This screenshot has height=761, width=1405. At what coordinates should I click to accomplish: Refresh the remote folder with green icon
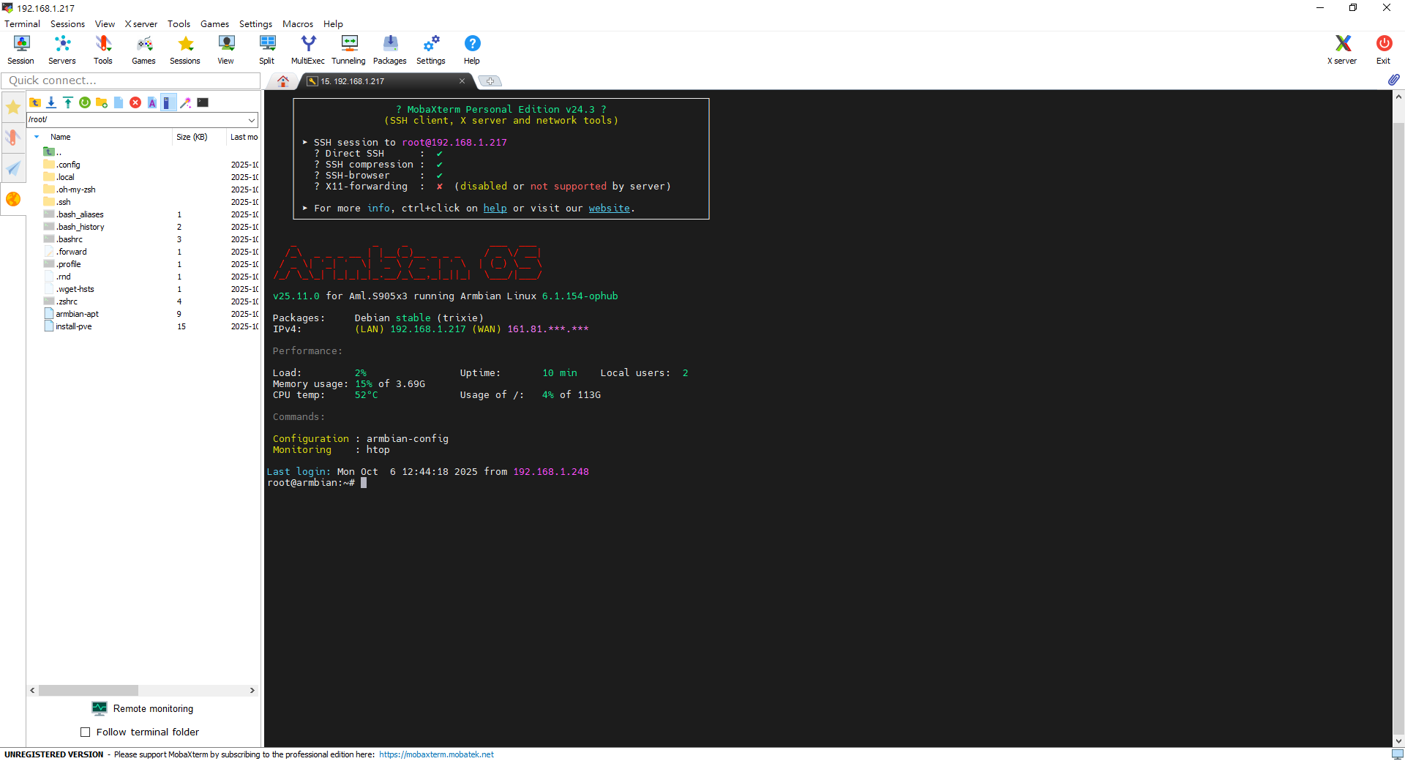(x=85, y=102)
